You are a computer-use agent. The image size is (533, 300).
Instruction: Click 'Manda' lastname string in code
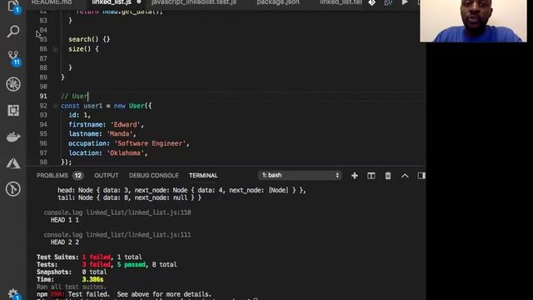[x=120, y=134]
